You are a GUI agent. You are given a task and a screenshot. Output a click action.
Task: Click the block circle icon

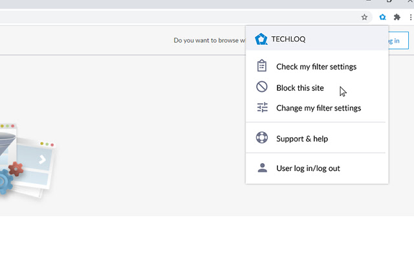(262, 87)
